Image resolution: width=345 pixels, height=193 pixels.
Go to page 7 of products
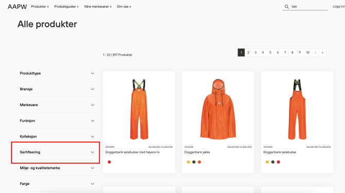tap(285, 52)
